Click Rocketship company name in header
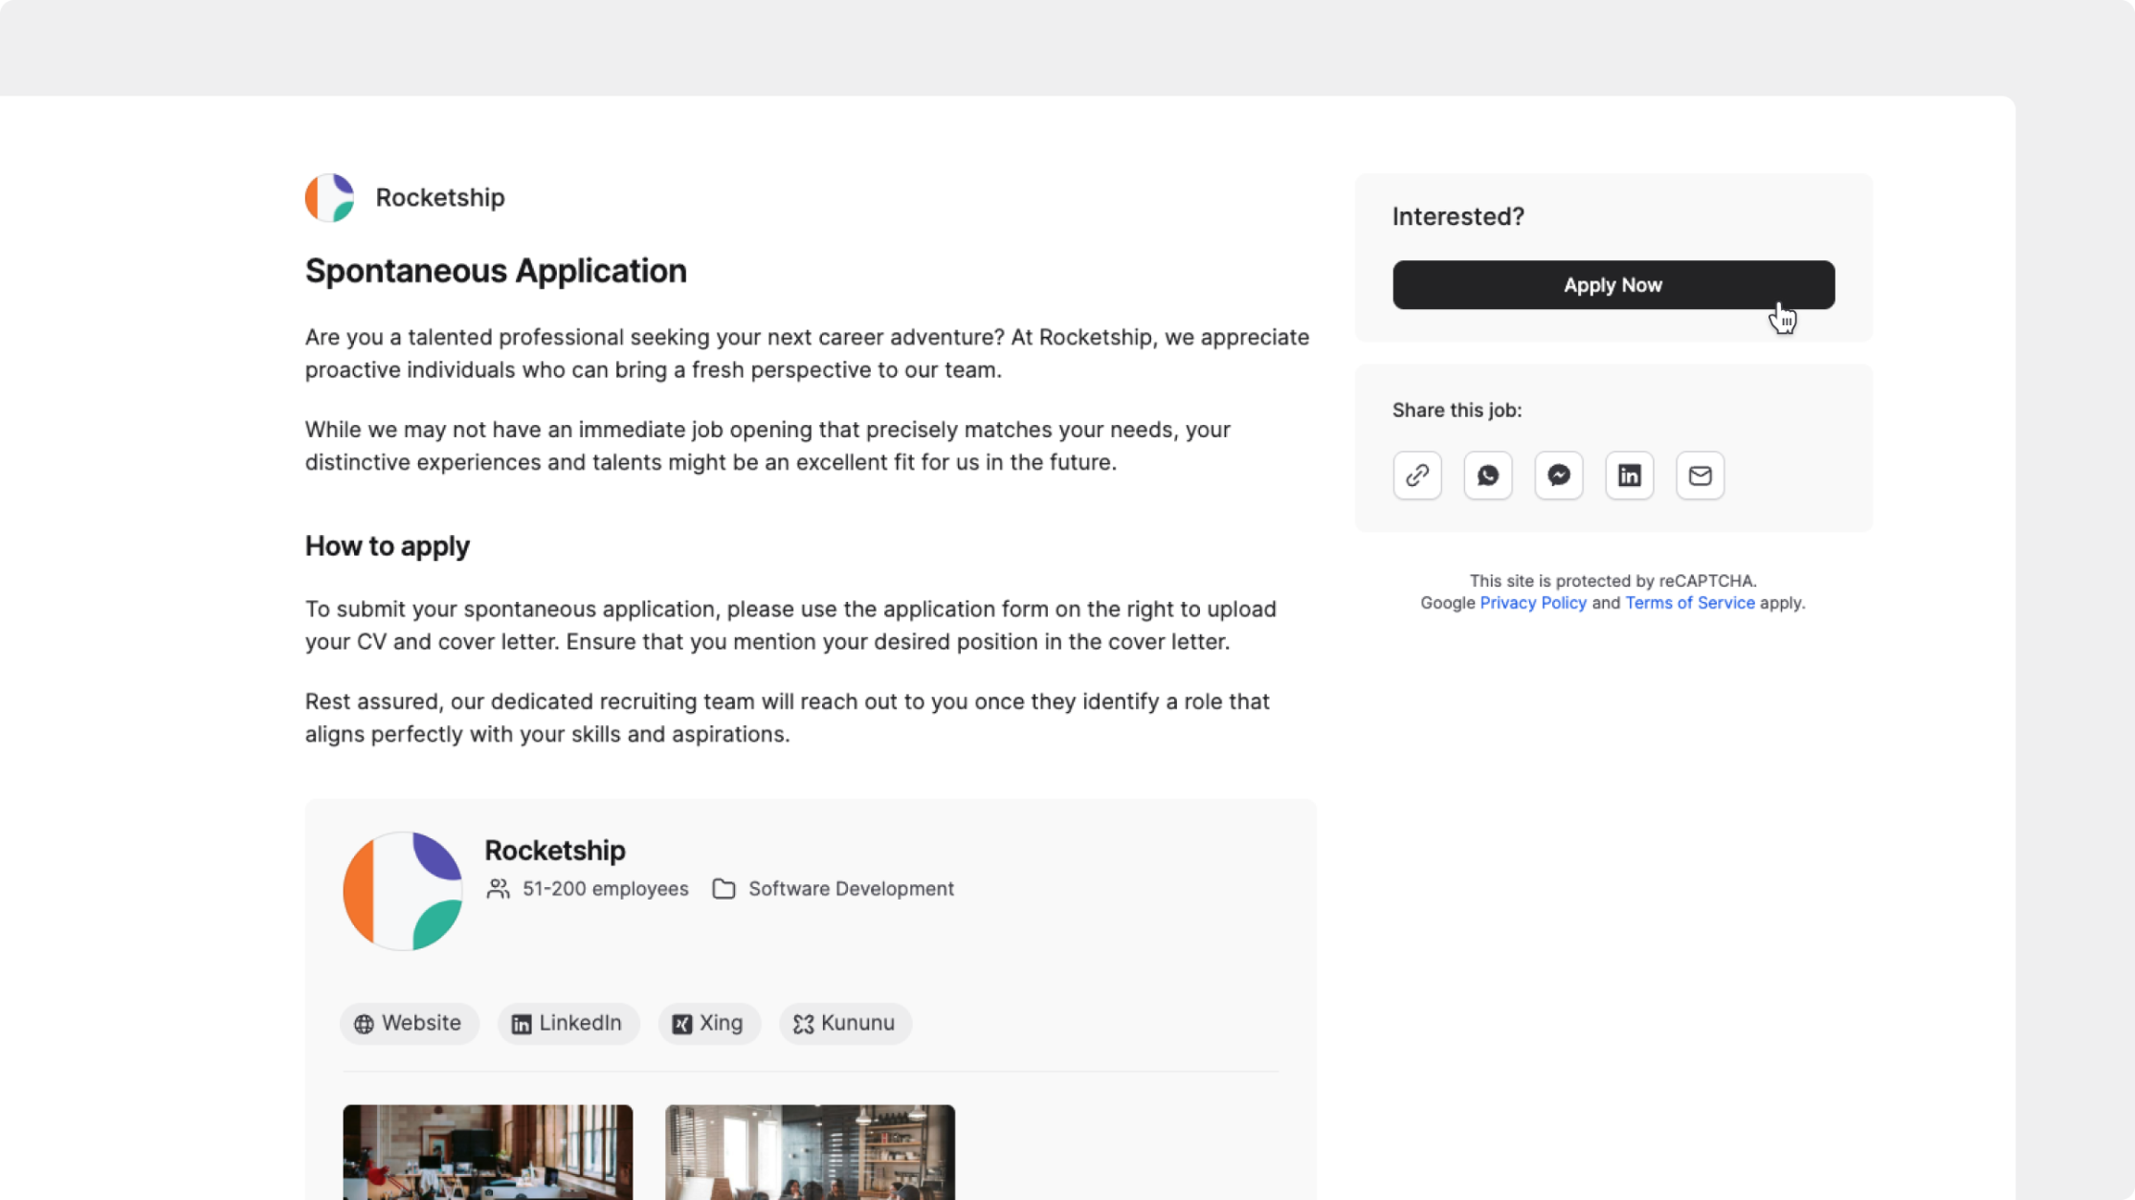This screenshot has height=1200, width=2135. [x=440, y=197]
